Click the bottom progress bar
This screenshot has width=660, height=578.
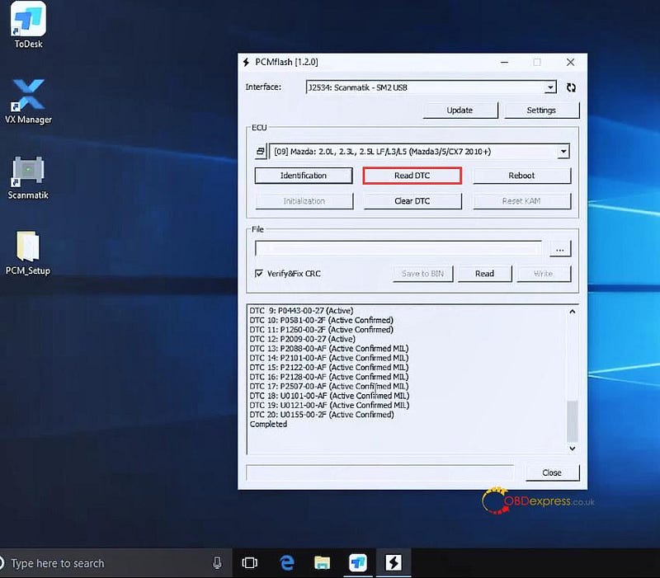pyautogui.click(x=379, y=472)
